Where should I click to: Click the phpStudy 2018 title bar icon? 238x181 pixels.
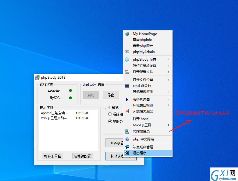click(37, 78)
